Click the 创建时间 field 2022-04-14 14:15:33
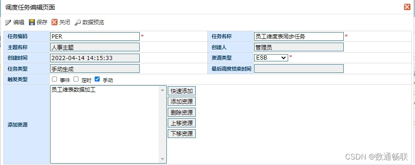The image size is (415, 165). 95,58
